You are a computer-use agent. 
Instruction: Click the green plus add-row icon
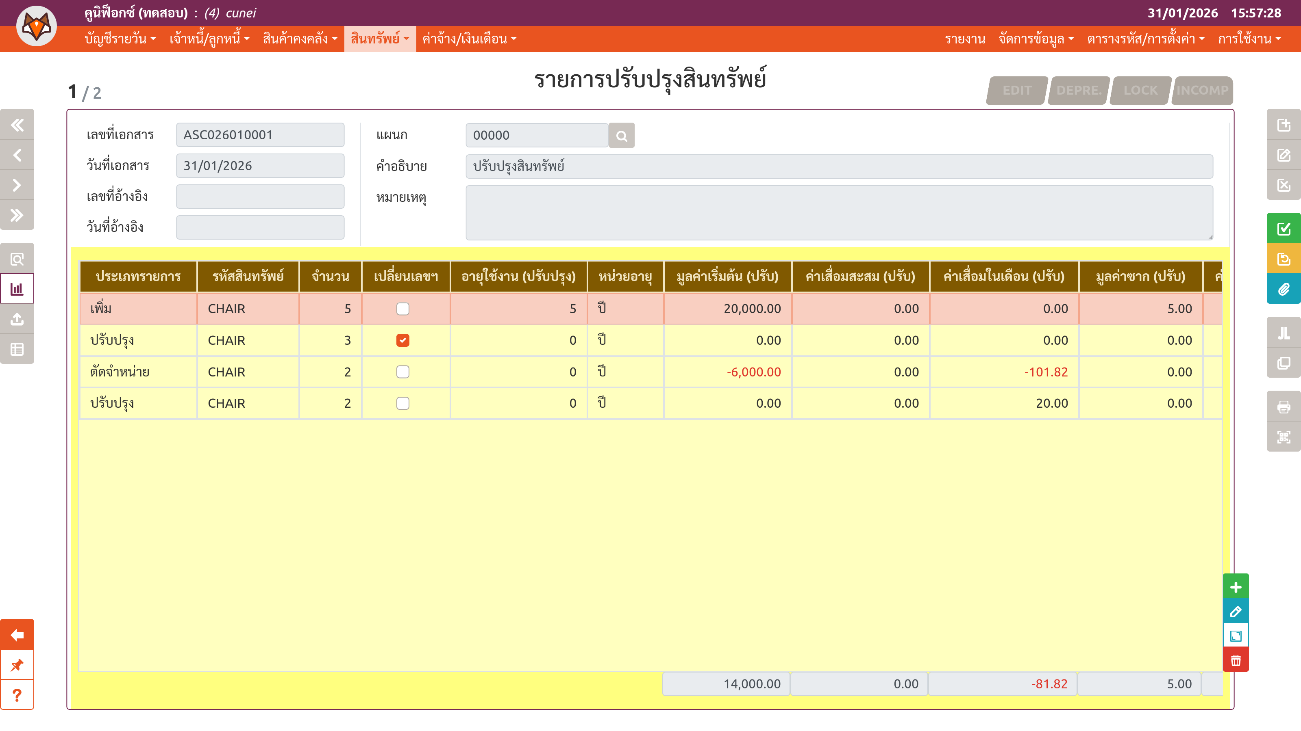pos(1236,587)
